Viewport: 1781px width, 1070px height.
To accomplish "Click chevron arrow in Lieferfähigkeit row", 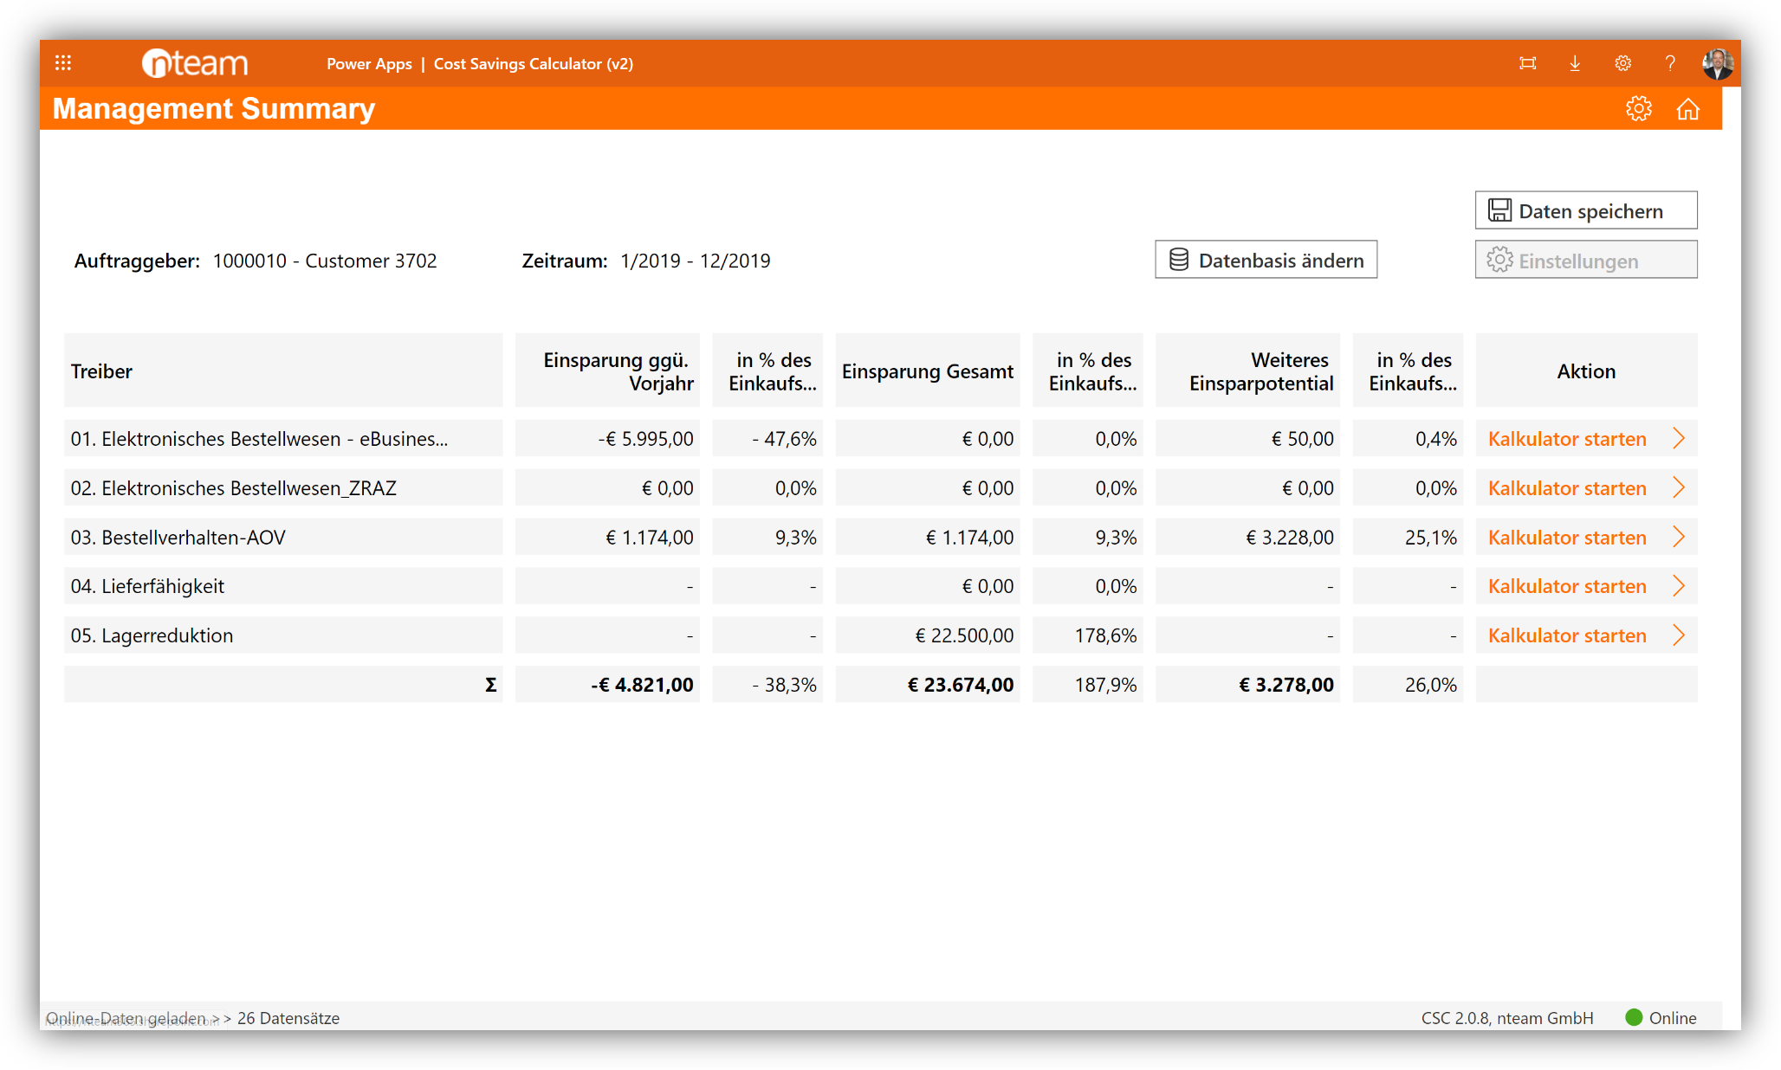I will [x=1679, y=585].
